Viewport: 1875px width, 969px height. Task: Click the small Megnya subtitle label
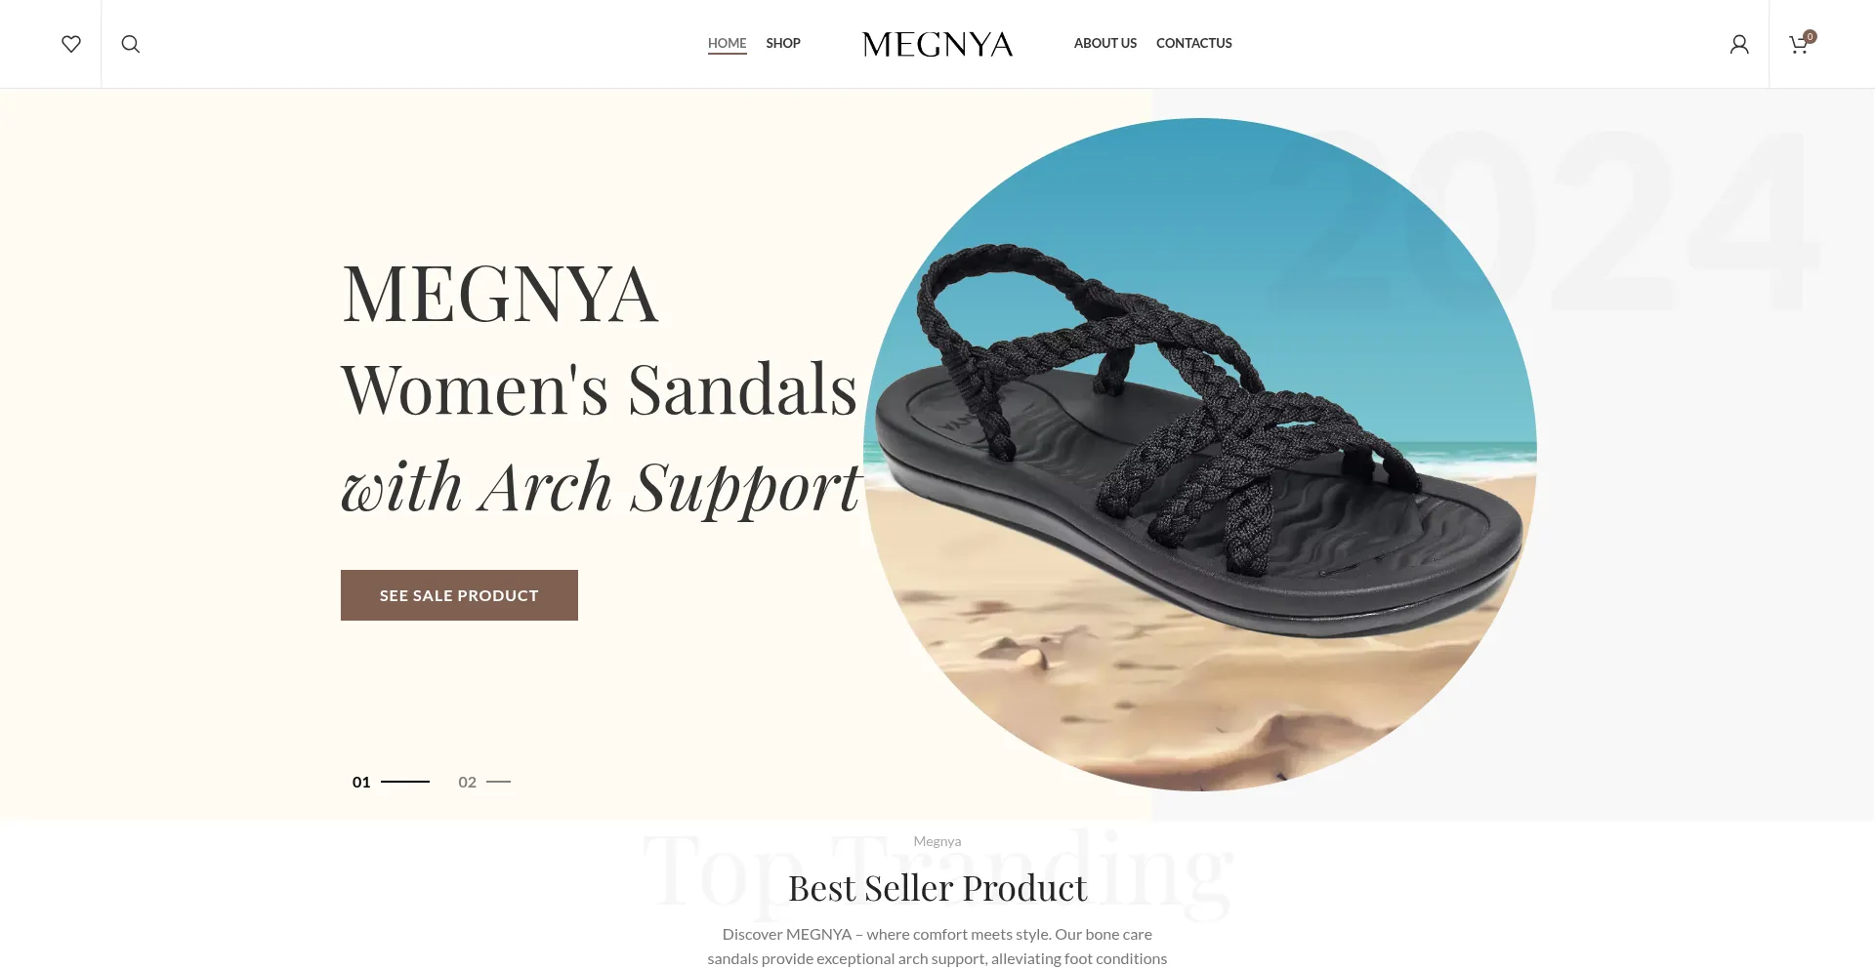click(937, 841)
